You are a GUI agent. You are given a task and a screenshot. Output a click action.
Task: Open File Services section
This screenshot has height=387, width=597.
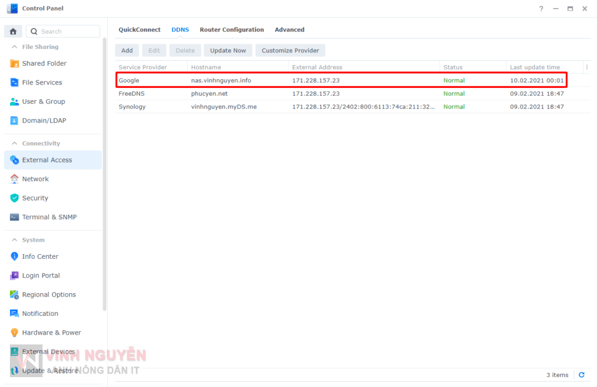42,83
